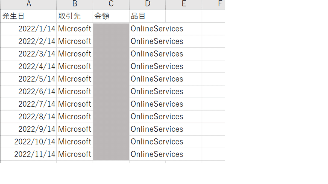
Task: Select OnlineServices in the 2022/2/14 row
Action: (x=157, y=41)
